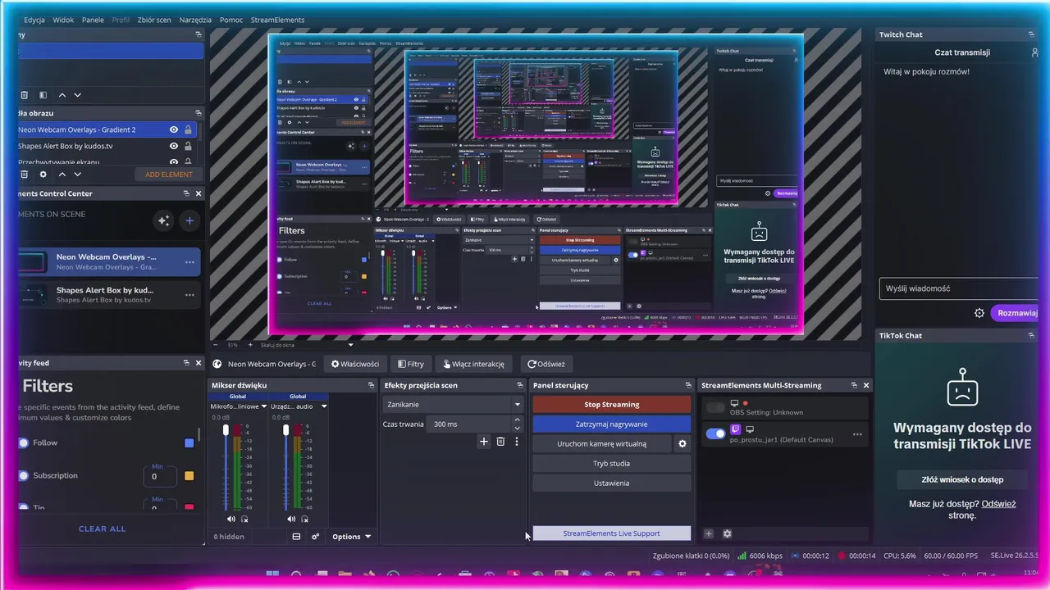Open the Edycja menu
The image size is (1050, 590).
coord(34,20)
